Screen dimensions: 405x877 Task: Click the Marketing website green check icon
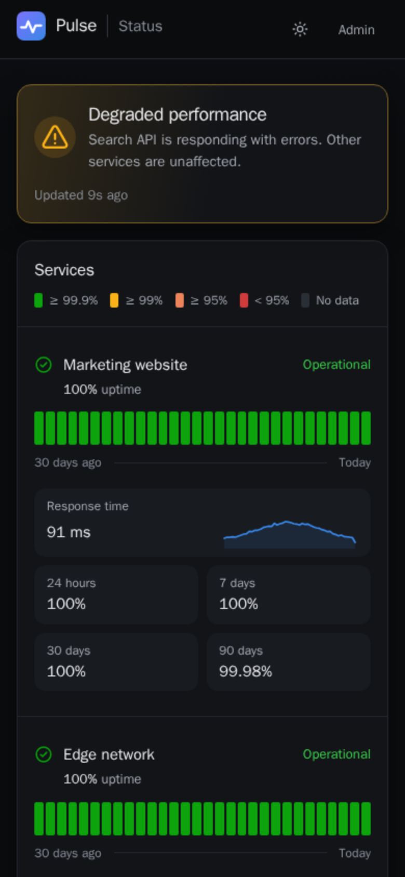tap(44, 365)
